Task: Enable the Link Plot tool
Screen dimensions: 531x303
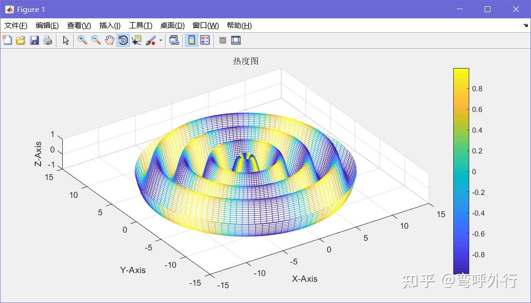Action: click(174, 41)
